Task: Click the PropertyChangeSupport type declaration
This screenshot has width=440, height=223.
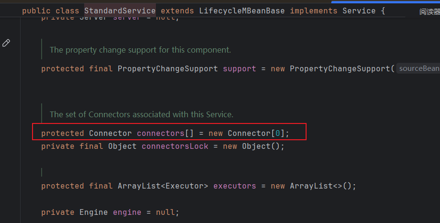Action: (167, 68)
